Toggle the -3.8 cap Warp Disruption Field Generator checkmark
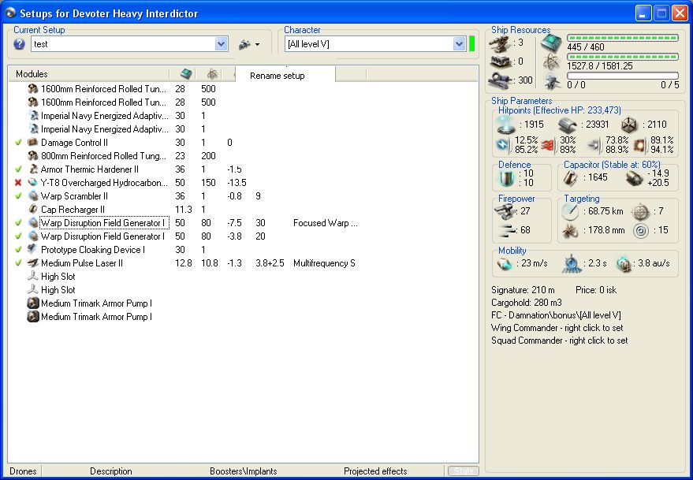This screenshot has width=693, height=480. tap(18, 236)
